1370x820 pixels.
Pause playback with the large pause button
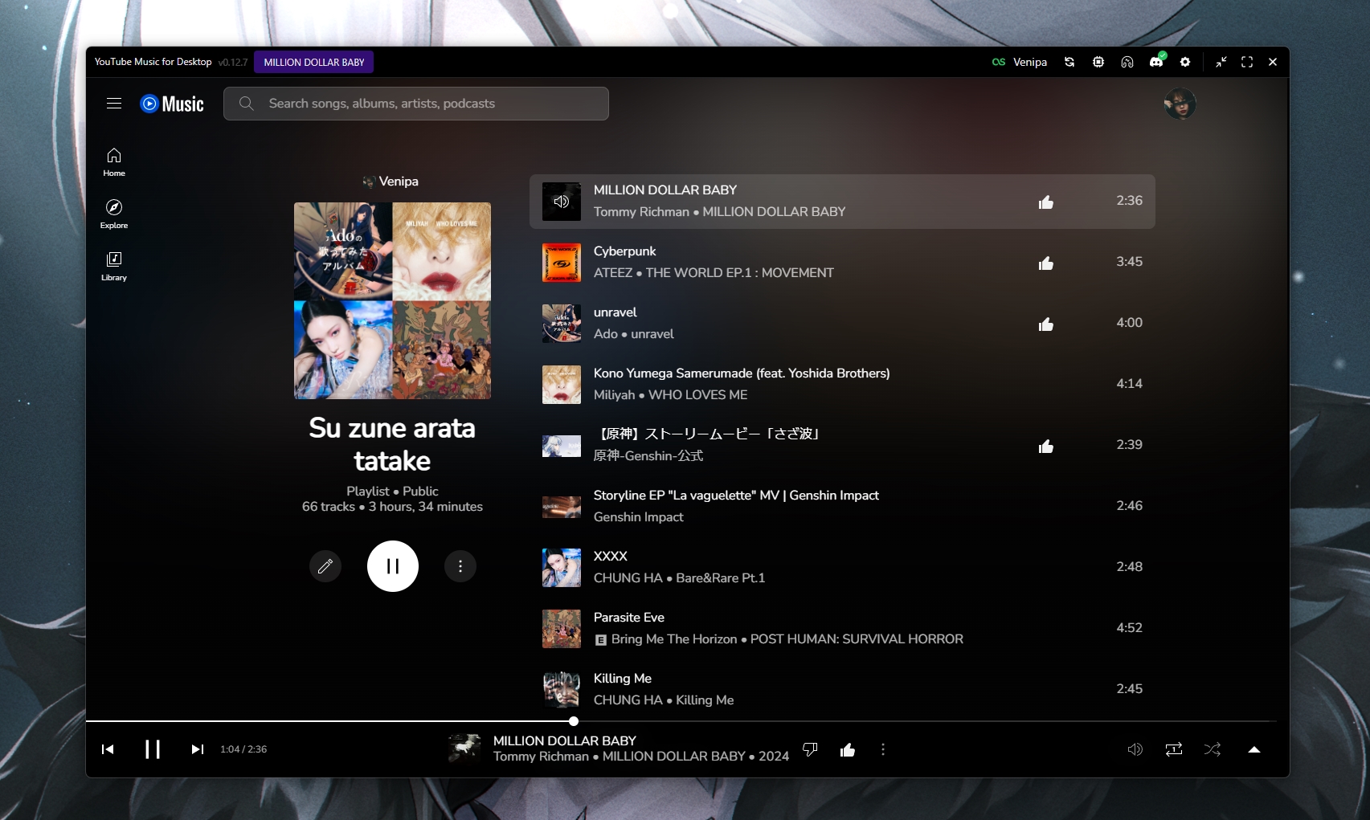(x=392, y=566)
